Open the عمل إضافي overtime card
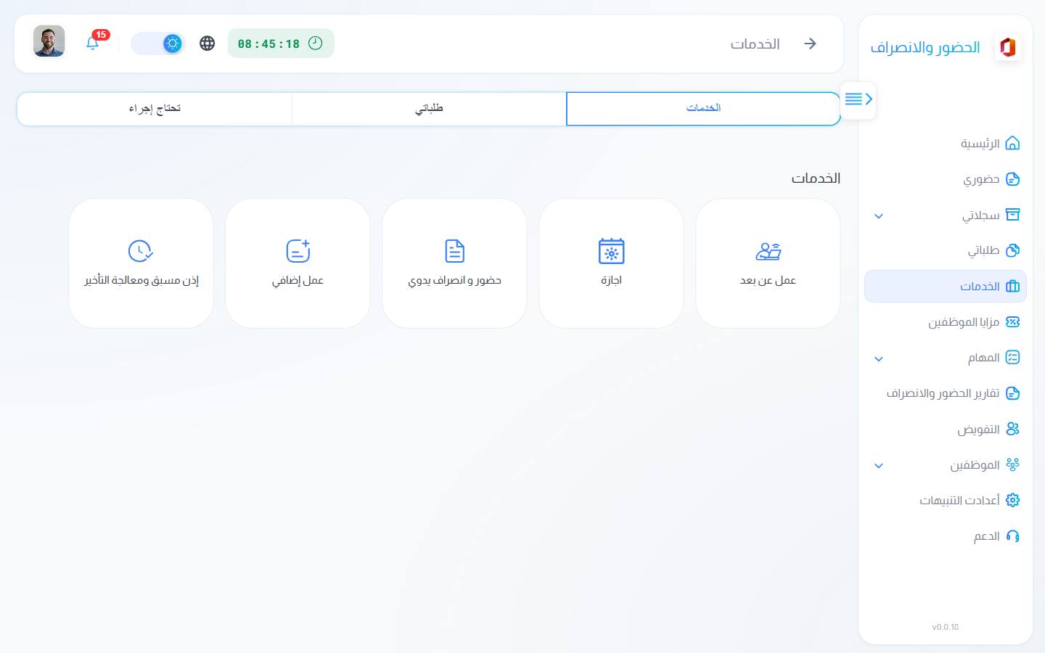The height and width of the screenshot is (653, 1045). 298,263
